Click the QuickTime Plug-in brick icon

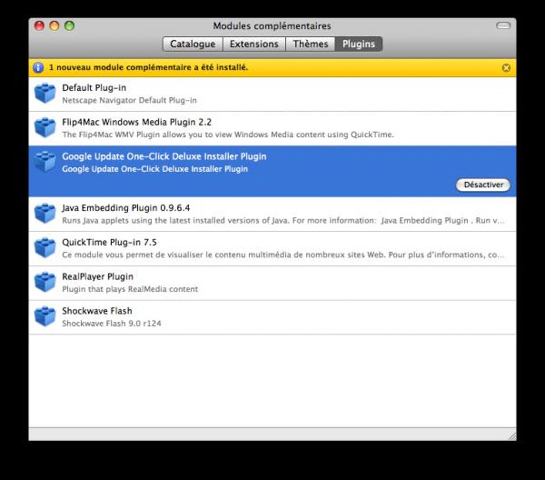pos(45,247)
